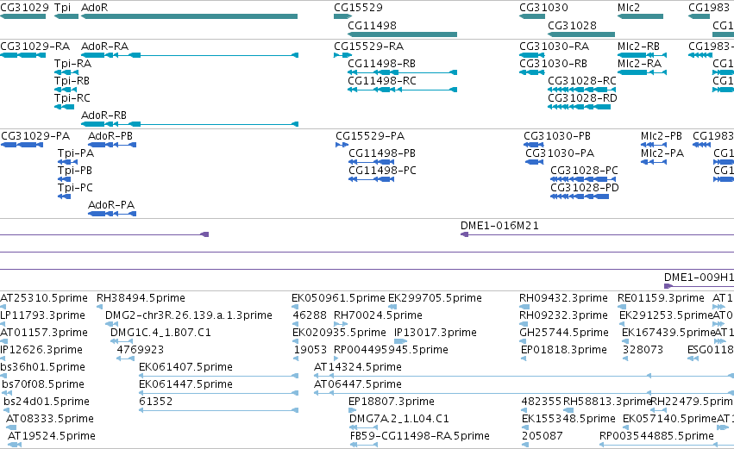Select the AdoR-PB protein feature

pyautogui.click(x=112, y=145)
